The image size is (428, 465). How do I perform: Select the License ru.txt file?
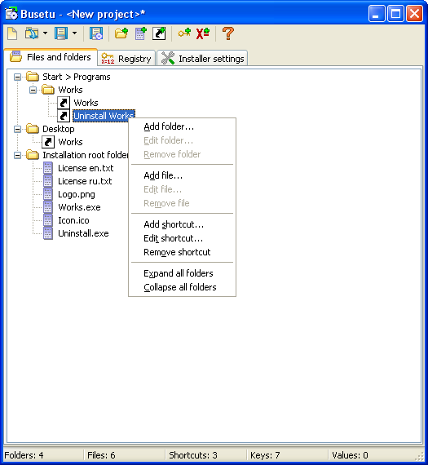pos(85,181)
